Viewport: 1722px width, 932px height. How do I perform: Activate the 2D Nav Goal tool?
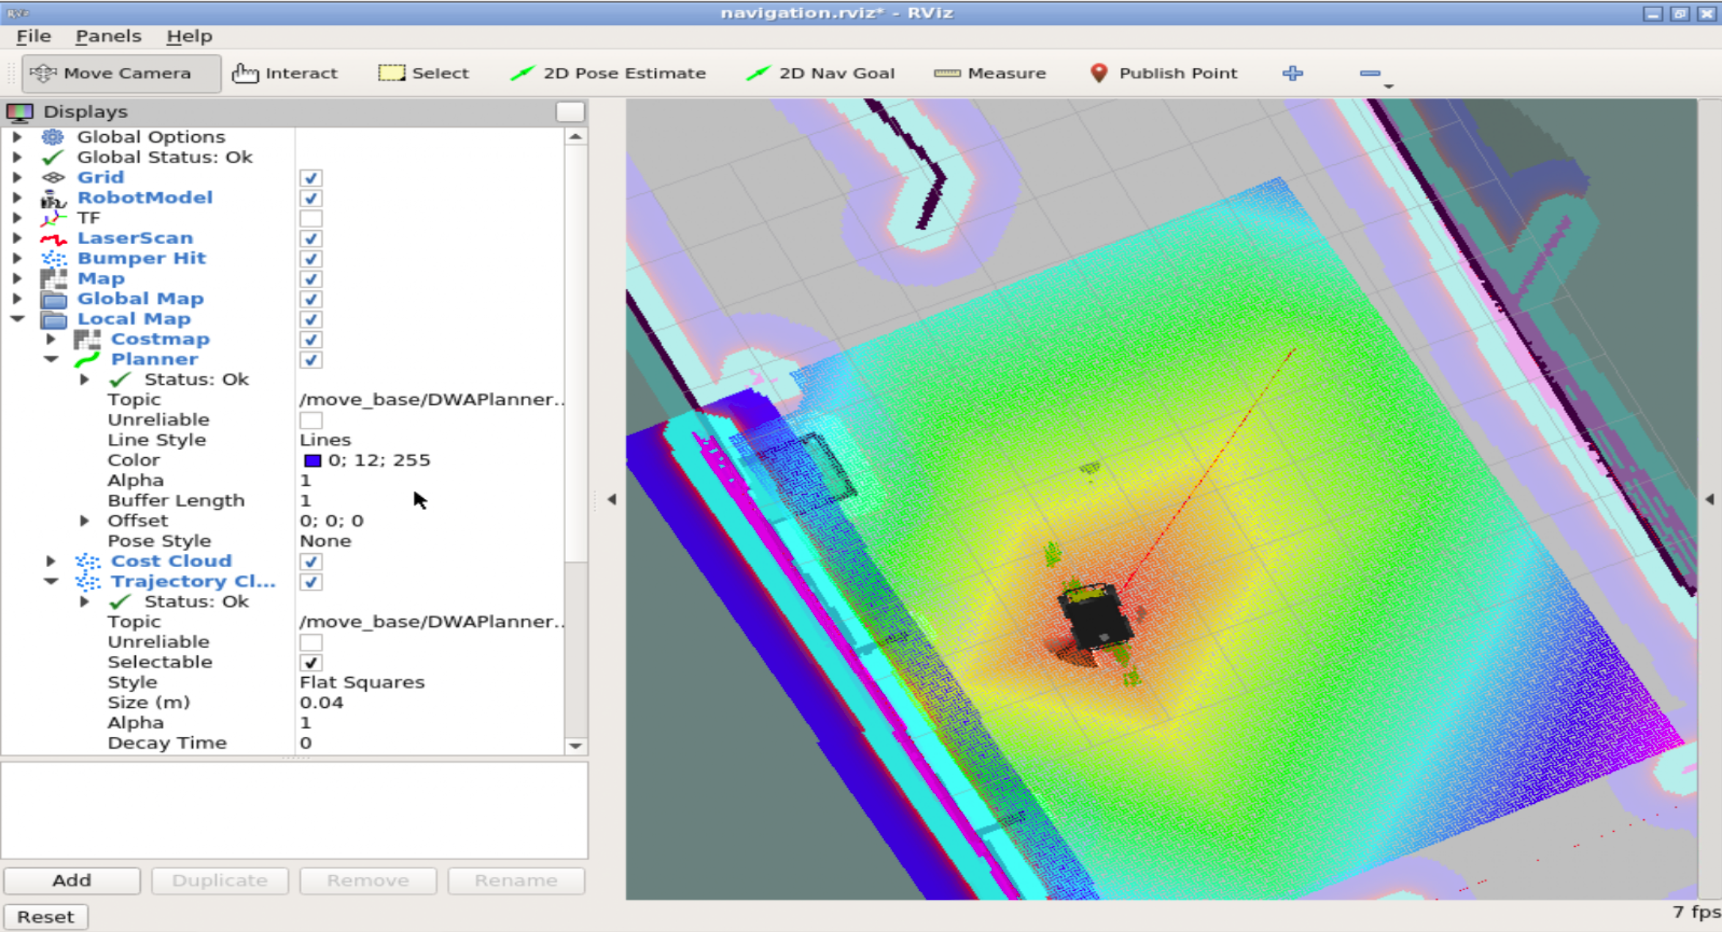820,73
